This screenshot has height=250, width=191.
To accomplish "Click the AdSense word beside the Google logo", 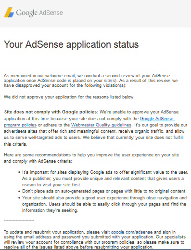I will pos(51,13).
